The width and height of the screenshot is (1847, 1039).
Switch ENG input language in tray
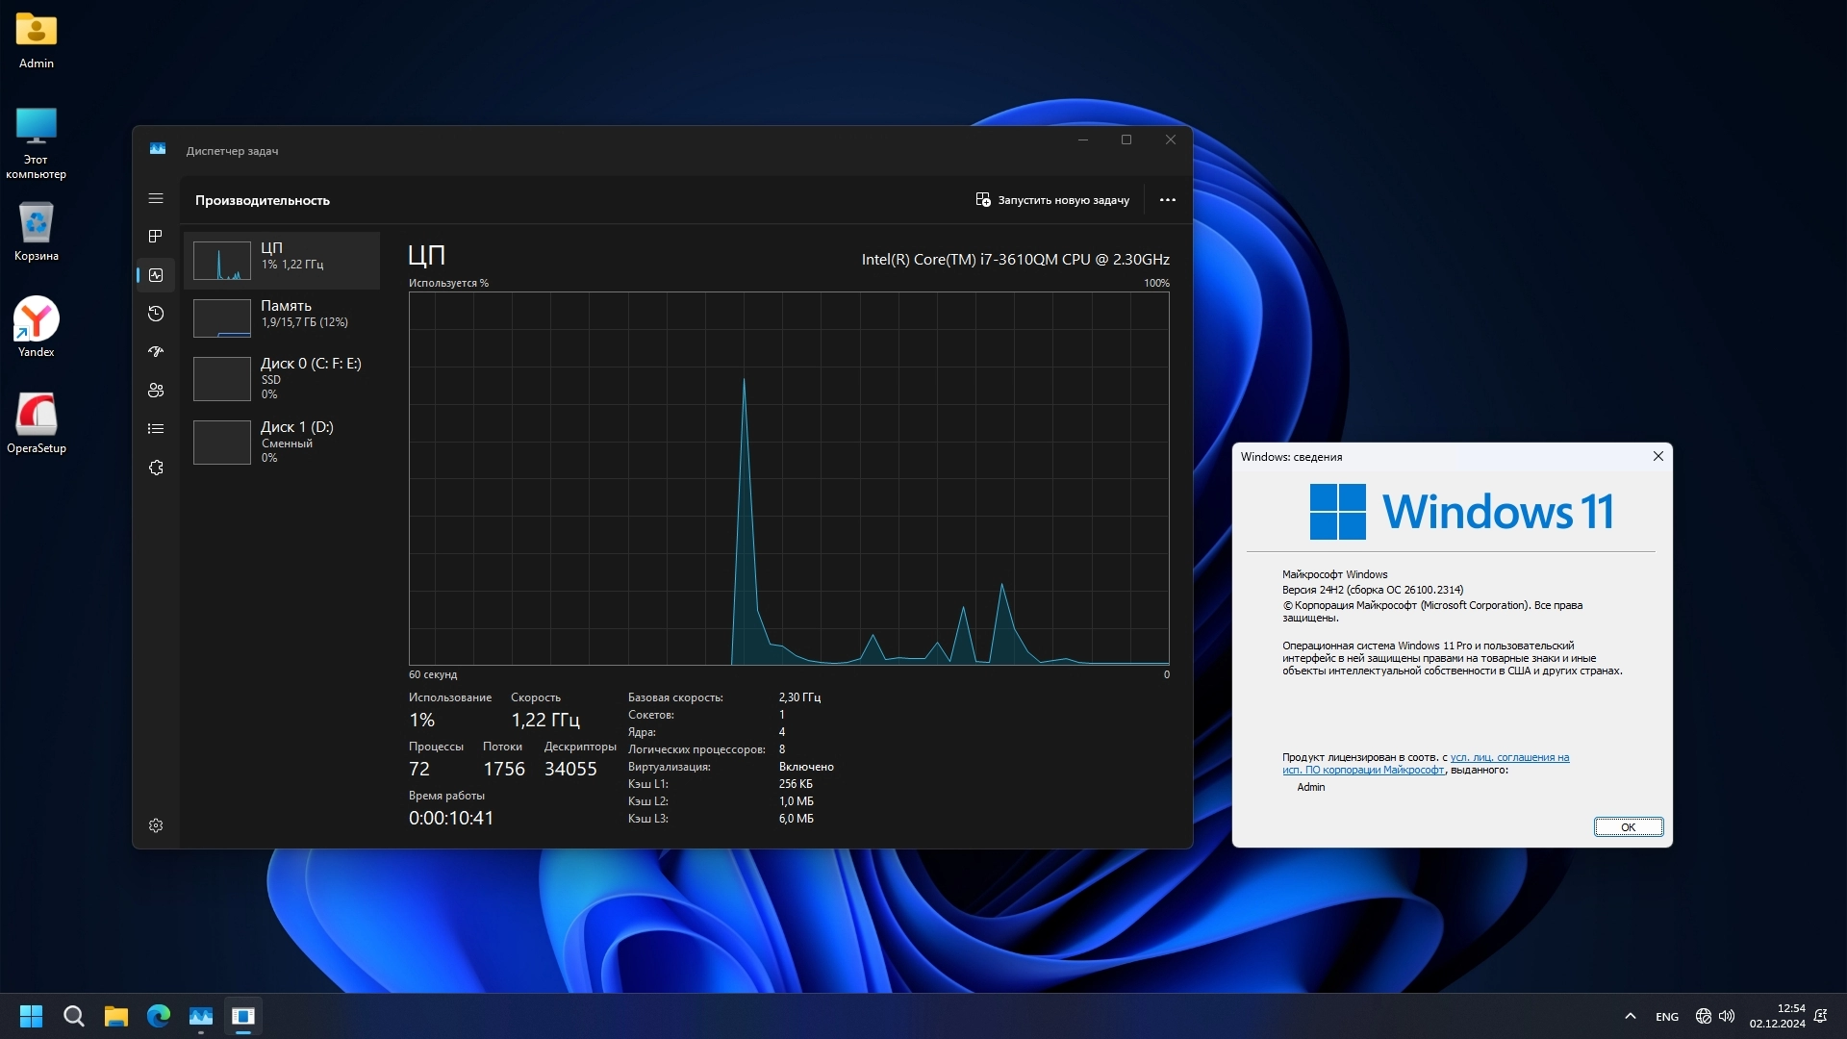[1666, 1017]
